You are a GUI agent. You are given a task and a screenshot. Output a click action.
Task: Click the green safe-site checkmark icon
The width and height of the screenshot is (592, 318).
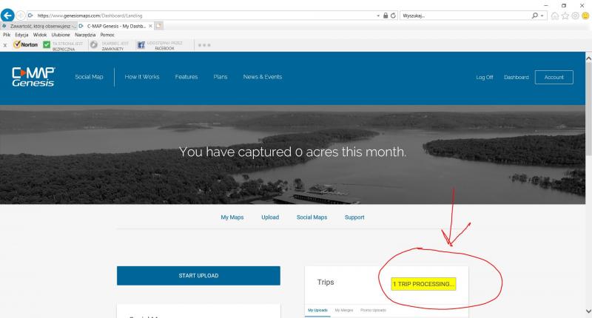click(x=47, y=44)
